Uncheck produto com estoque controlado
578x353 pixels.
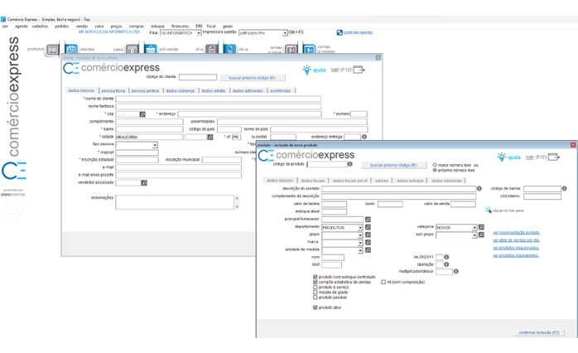pos(315,277)
